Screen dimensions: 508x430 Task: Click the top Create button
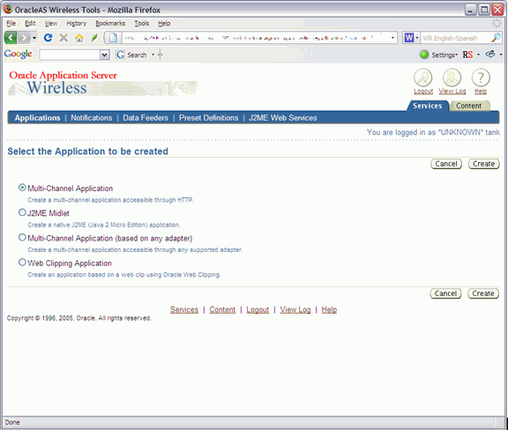(x=483, y=164)
